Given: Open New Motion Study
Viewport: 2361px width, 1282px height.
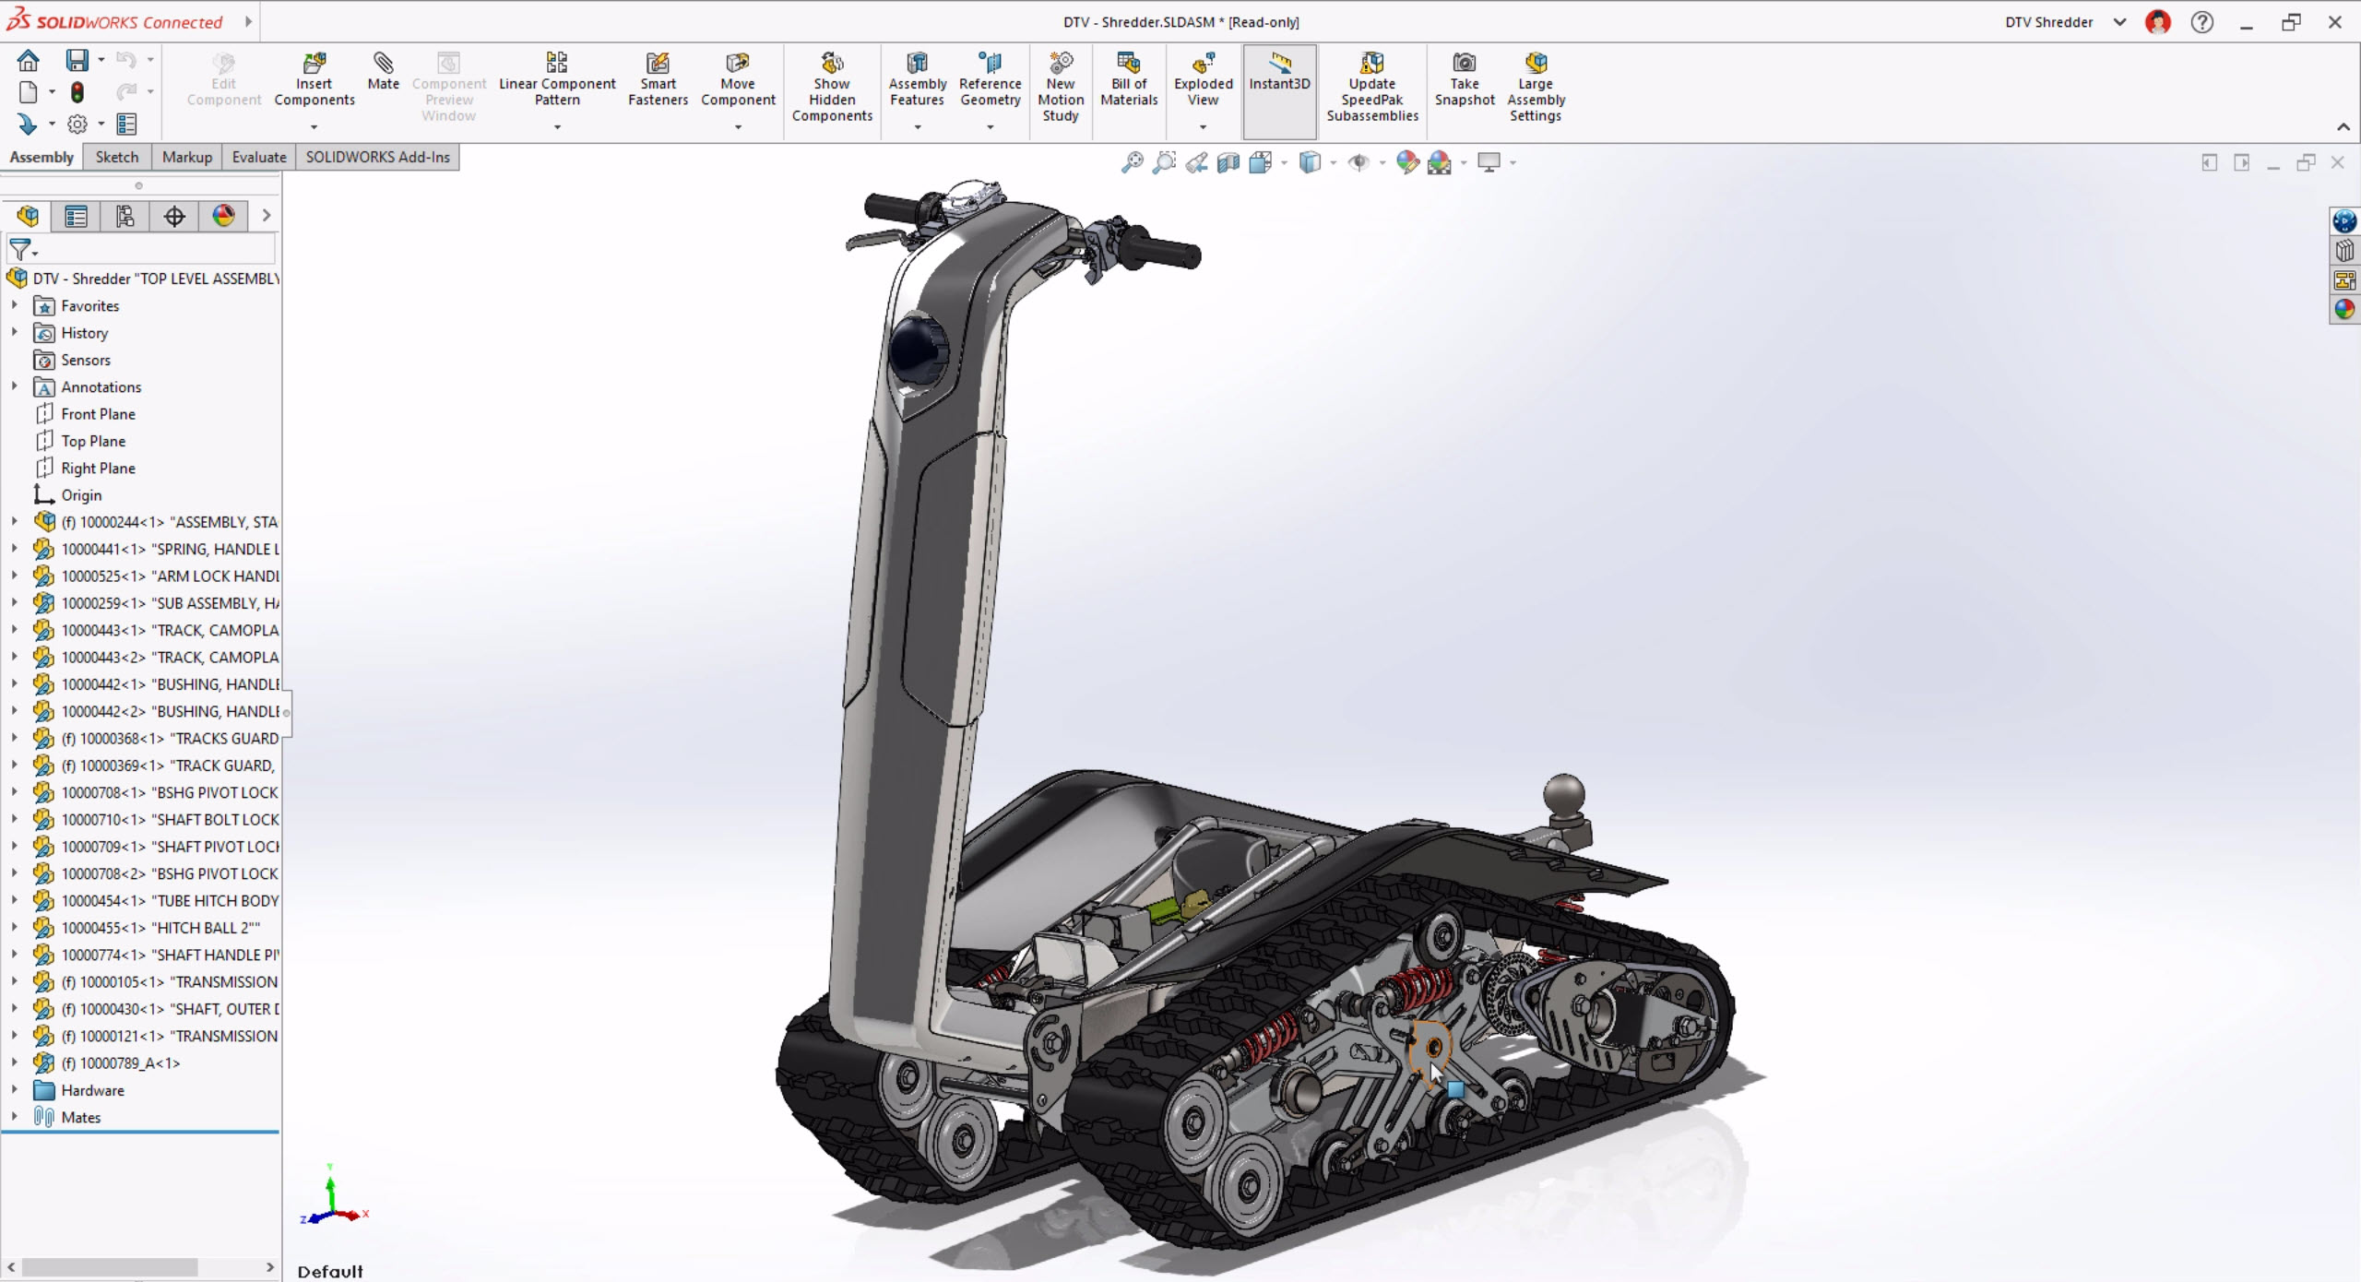Looking at the screenshot, I should pyautogui.click(x=1061, y=64).
